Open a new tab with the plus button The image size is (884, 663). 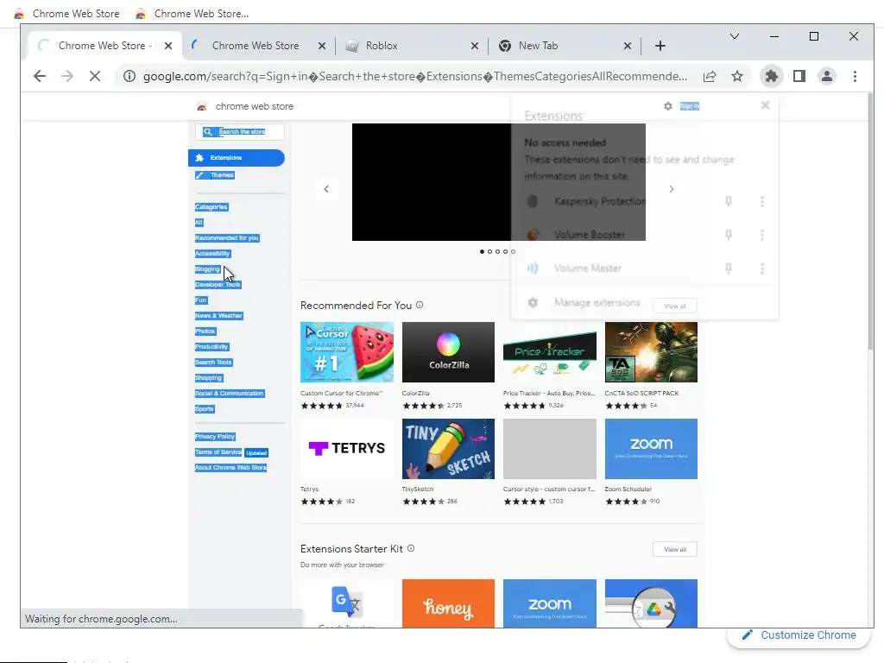(x=660, y=46)
